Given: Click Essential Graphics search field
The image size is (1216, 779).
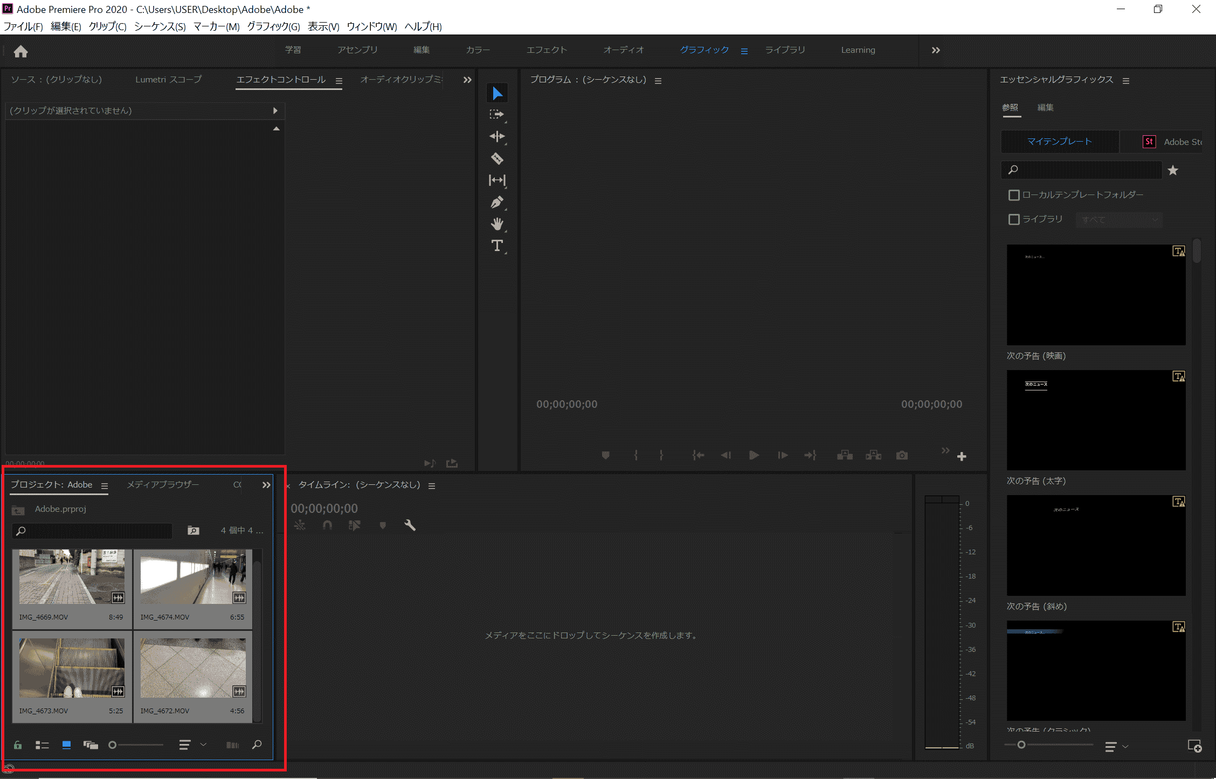Looking at the screenshot, I should (1082, 170).
